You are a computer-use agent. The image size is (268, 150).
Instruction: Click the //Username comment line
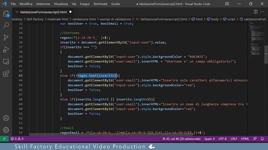(70, 33)
